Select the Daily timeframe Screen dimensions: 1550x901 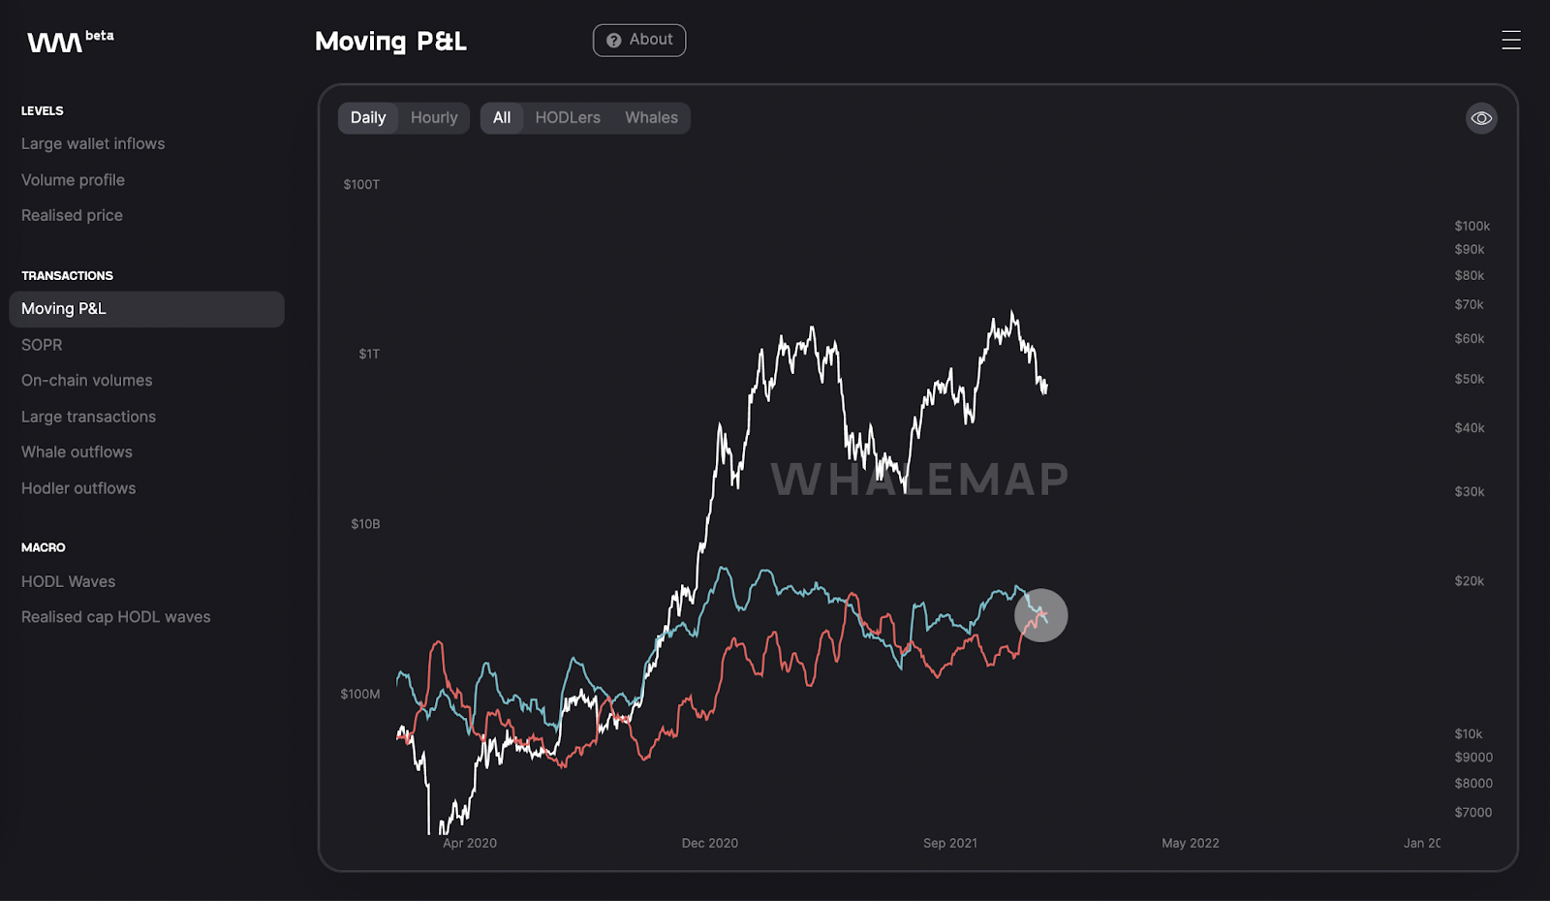coord(368,117)
